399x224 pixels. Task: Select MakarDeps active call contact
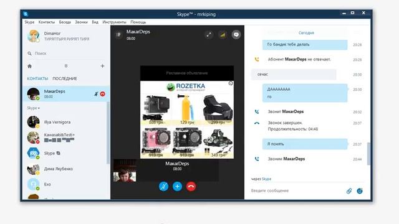66,94
